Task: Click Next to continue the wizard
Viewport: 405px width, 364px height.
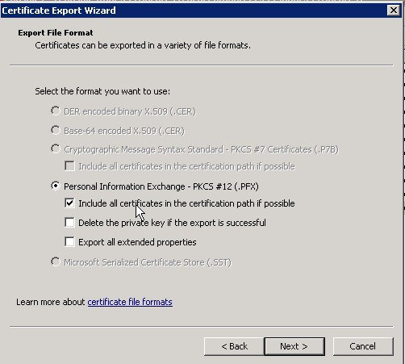Action: tap(294, 346)
